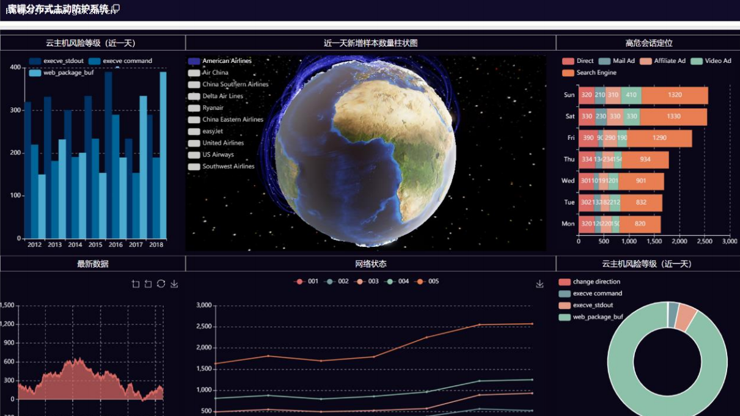Click the 2018 label on the bar chart axis
The width and height of the screenshot is (740, 416).
[x=156, y=245]
